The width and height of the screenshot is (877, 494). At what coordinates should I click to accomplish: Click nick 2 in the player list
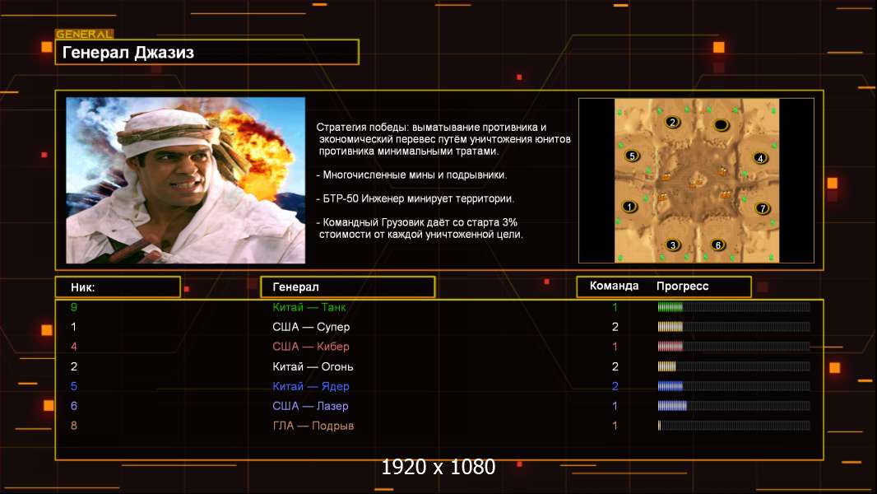tap(74, 366)
